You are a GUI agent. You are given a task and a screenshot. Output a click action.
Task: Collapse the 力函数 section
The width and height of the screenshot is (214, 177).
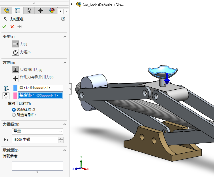coord(65,124)
